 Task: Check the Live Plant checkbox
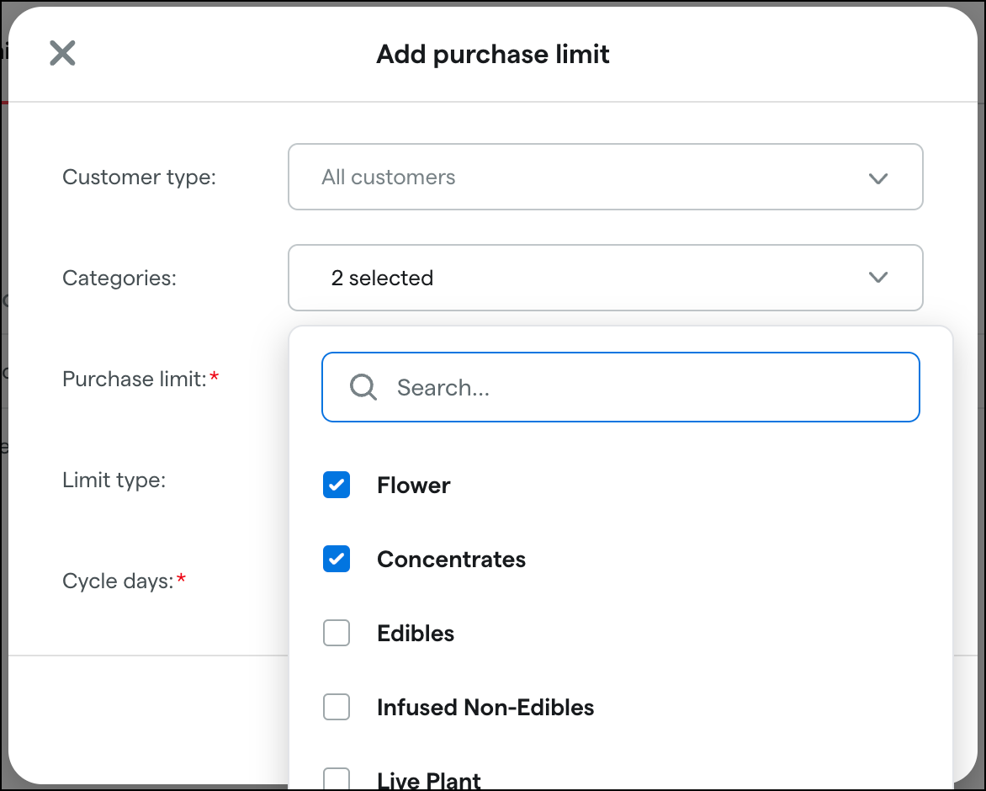[337, 779]
